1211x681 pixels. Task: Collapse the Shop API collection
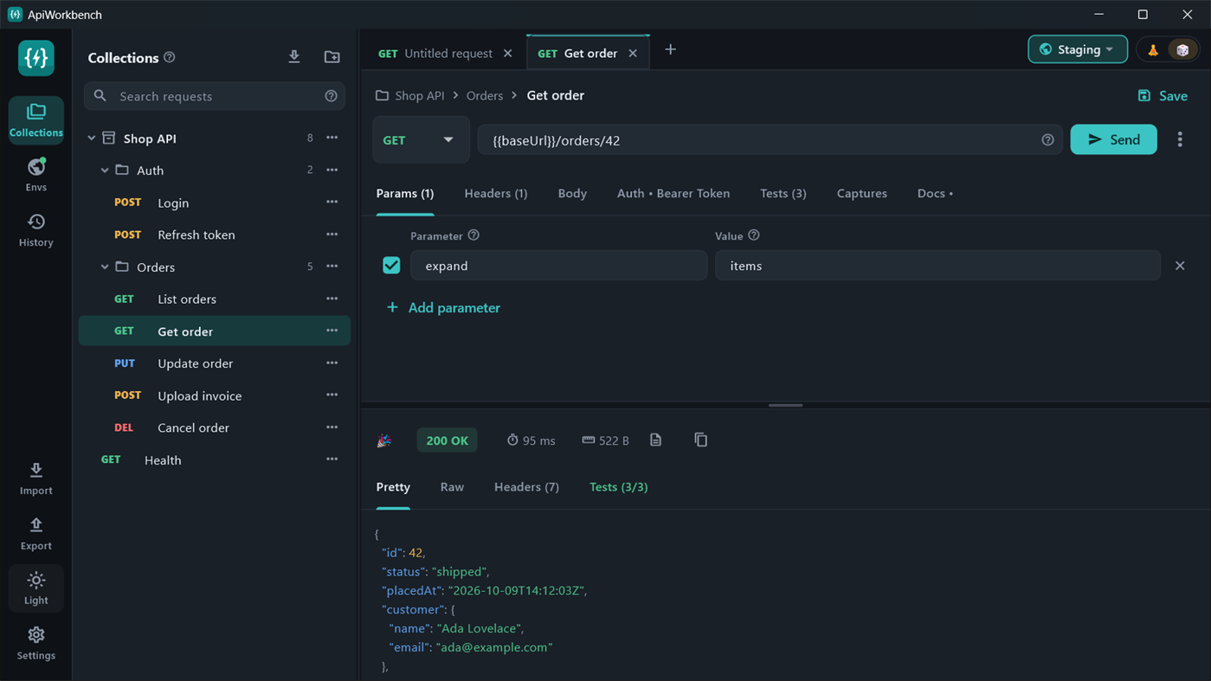coord(92,138)
